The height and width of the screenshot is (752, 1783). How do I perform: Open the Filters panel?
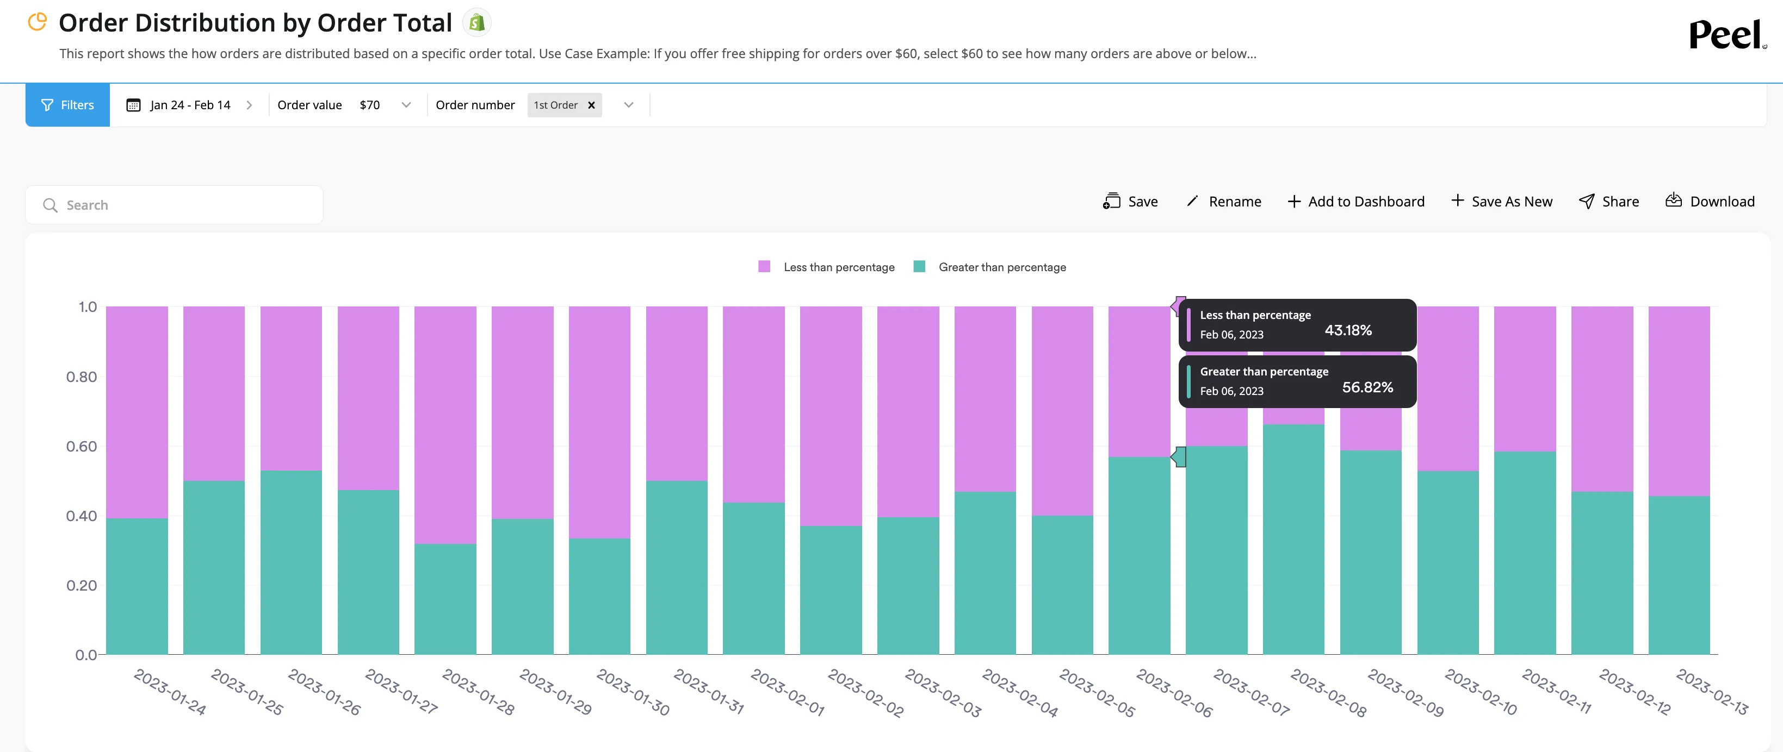click(x=68, y=105)
